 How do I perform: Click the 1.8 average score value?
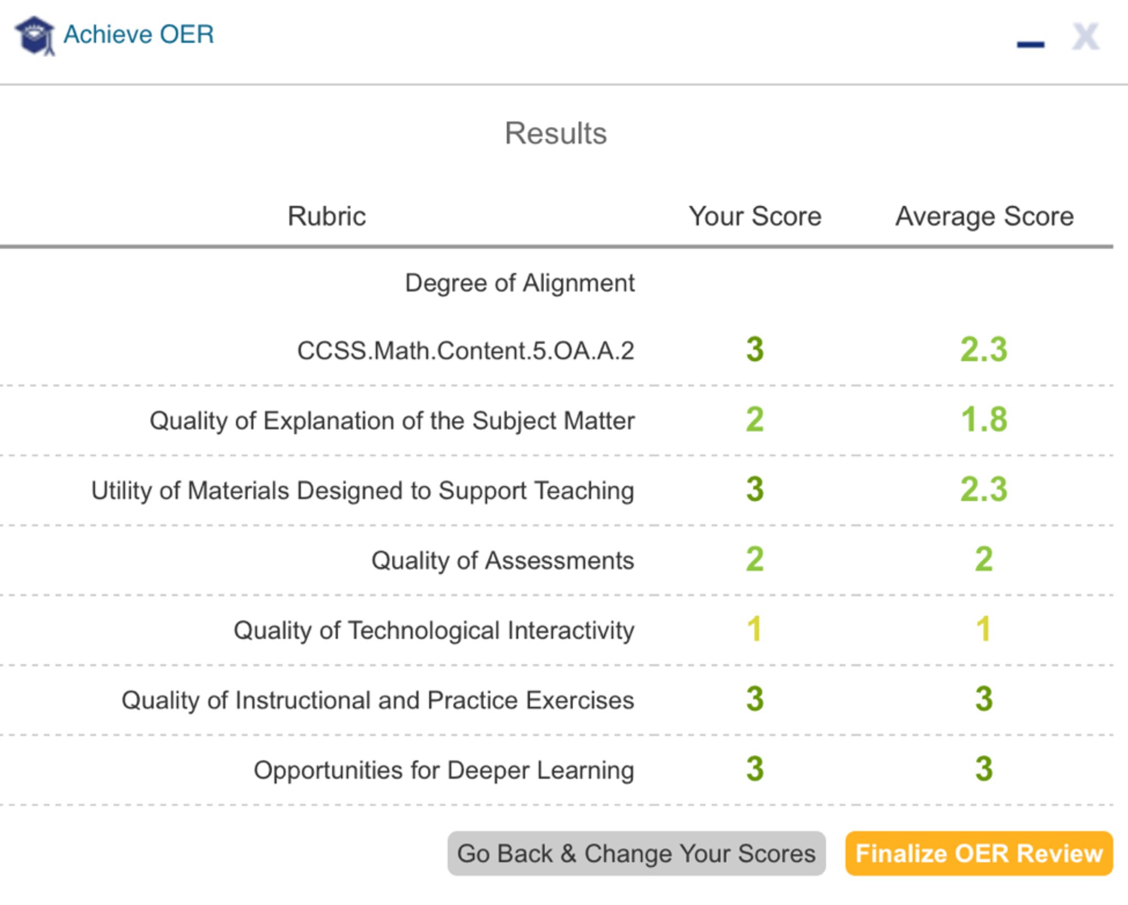pyautogui.click(x=984, y=420)
